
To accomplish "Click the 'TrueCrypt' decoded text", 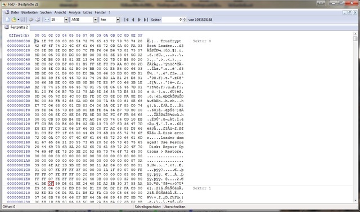I will (171, 41).
